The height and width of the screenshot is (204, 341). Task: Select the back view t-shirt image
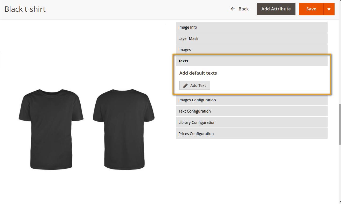tap(124, 129)
